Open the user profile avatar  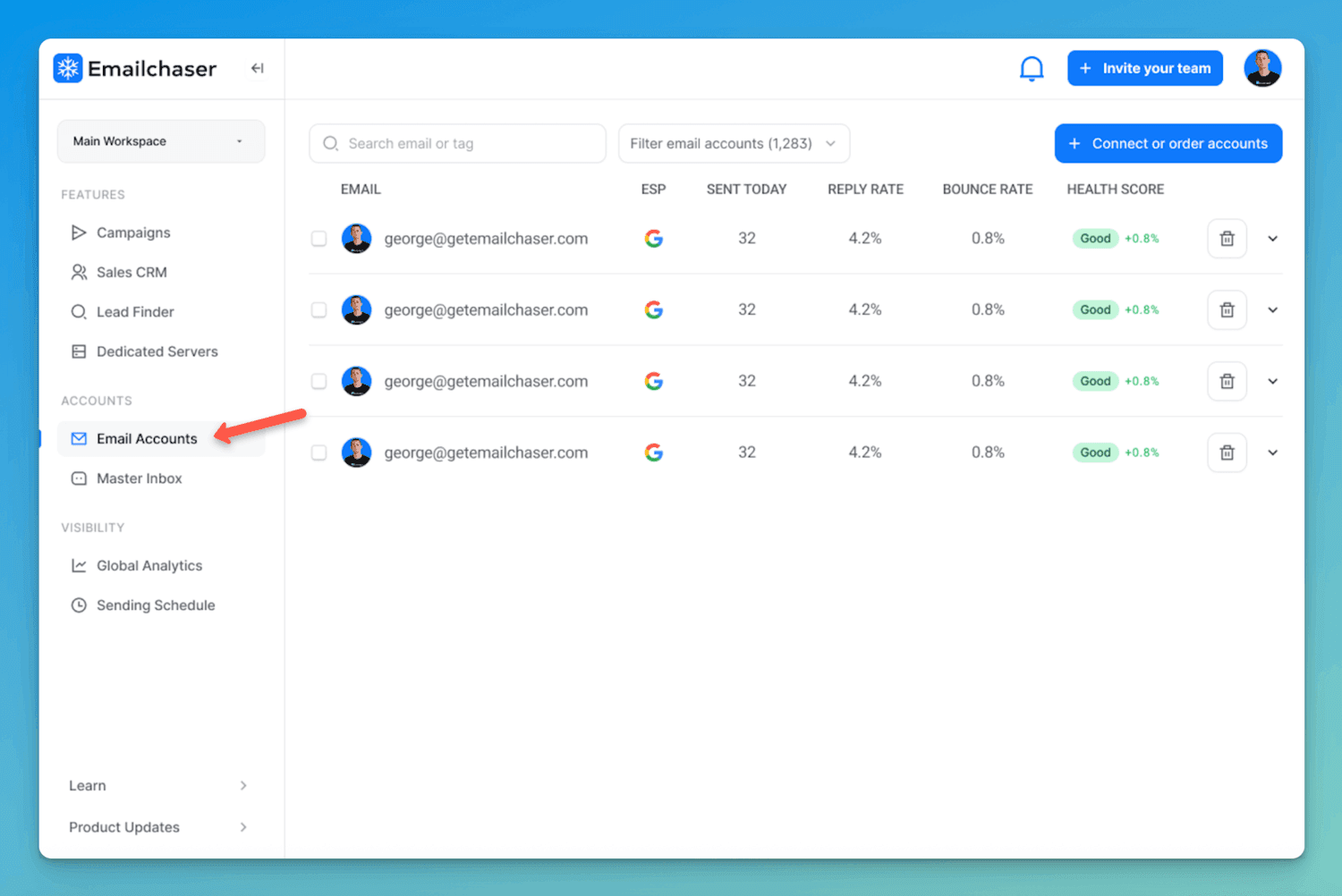pos(1262,69)
